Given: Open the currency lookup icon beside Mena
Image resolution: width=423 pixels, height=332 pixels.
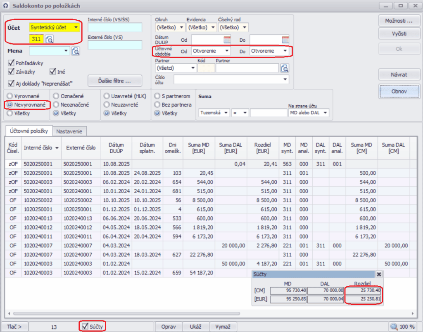Looking at the screenshot, I should click(x=76, y=51).
